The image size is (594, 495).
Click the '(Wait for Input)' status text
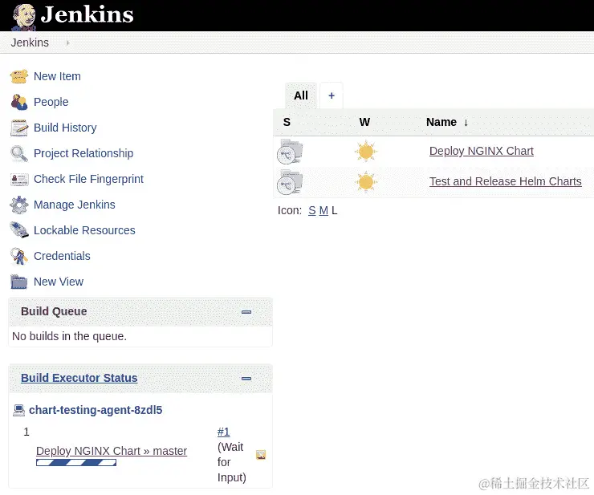point(231,462)
